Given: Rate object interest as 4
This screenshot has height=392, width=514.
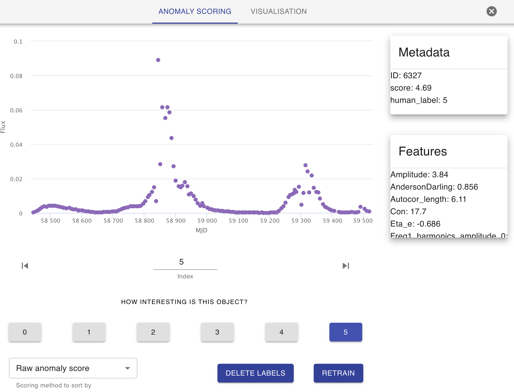Looking at the screenshot, I should [x=281, y=332].
